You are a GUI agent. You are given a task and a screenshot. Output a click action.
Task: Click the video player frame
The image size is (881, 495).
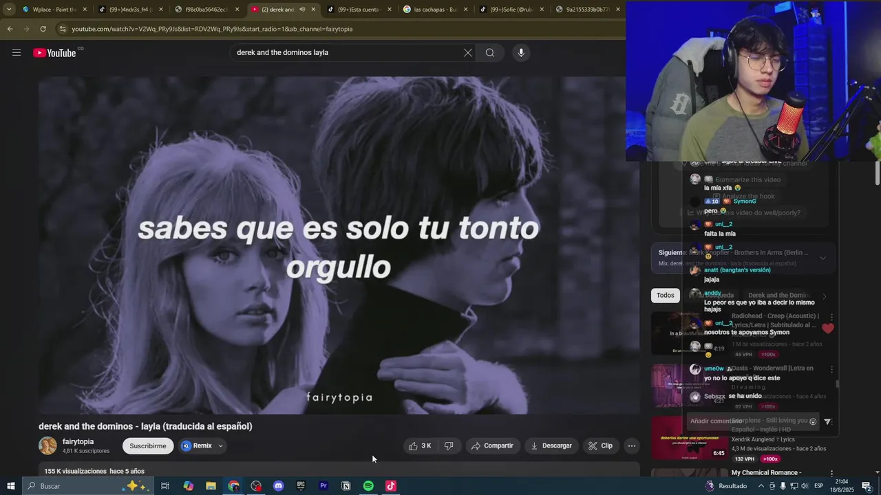(x=339, y=245)
